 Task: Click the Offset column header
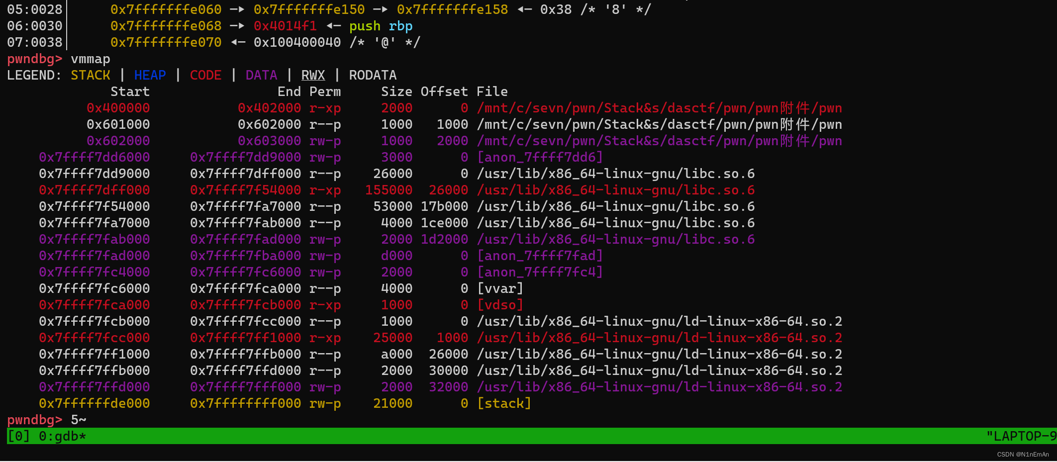445,92
